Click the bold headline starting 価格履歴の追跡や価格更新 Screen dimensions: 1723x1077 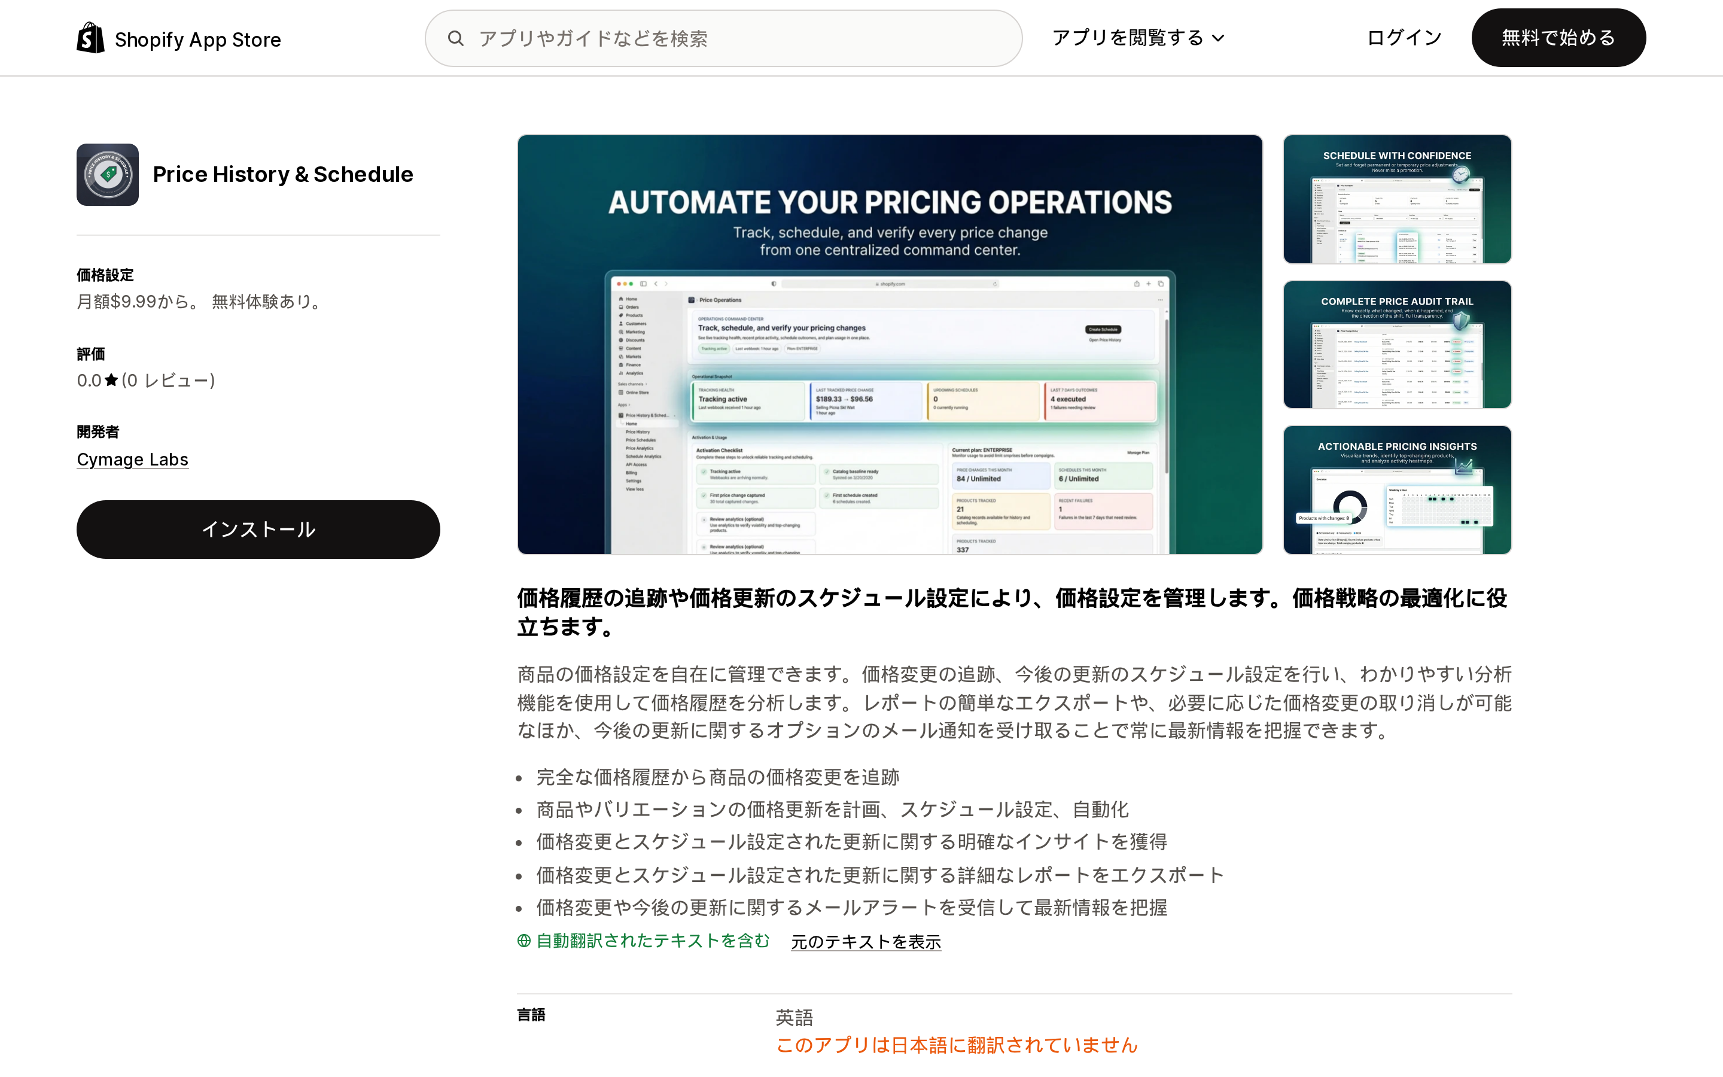coord(1012,612)
